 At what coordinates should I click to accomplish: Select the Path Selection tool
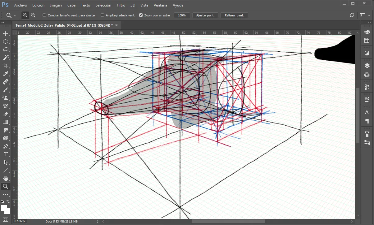pos(6,162)
